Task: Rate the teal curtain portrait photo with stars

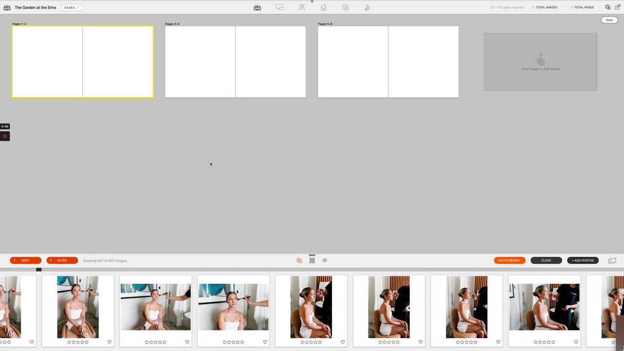Action: coord(78,342)
